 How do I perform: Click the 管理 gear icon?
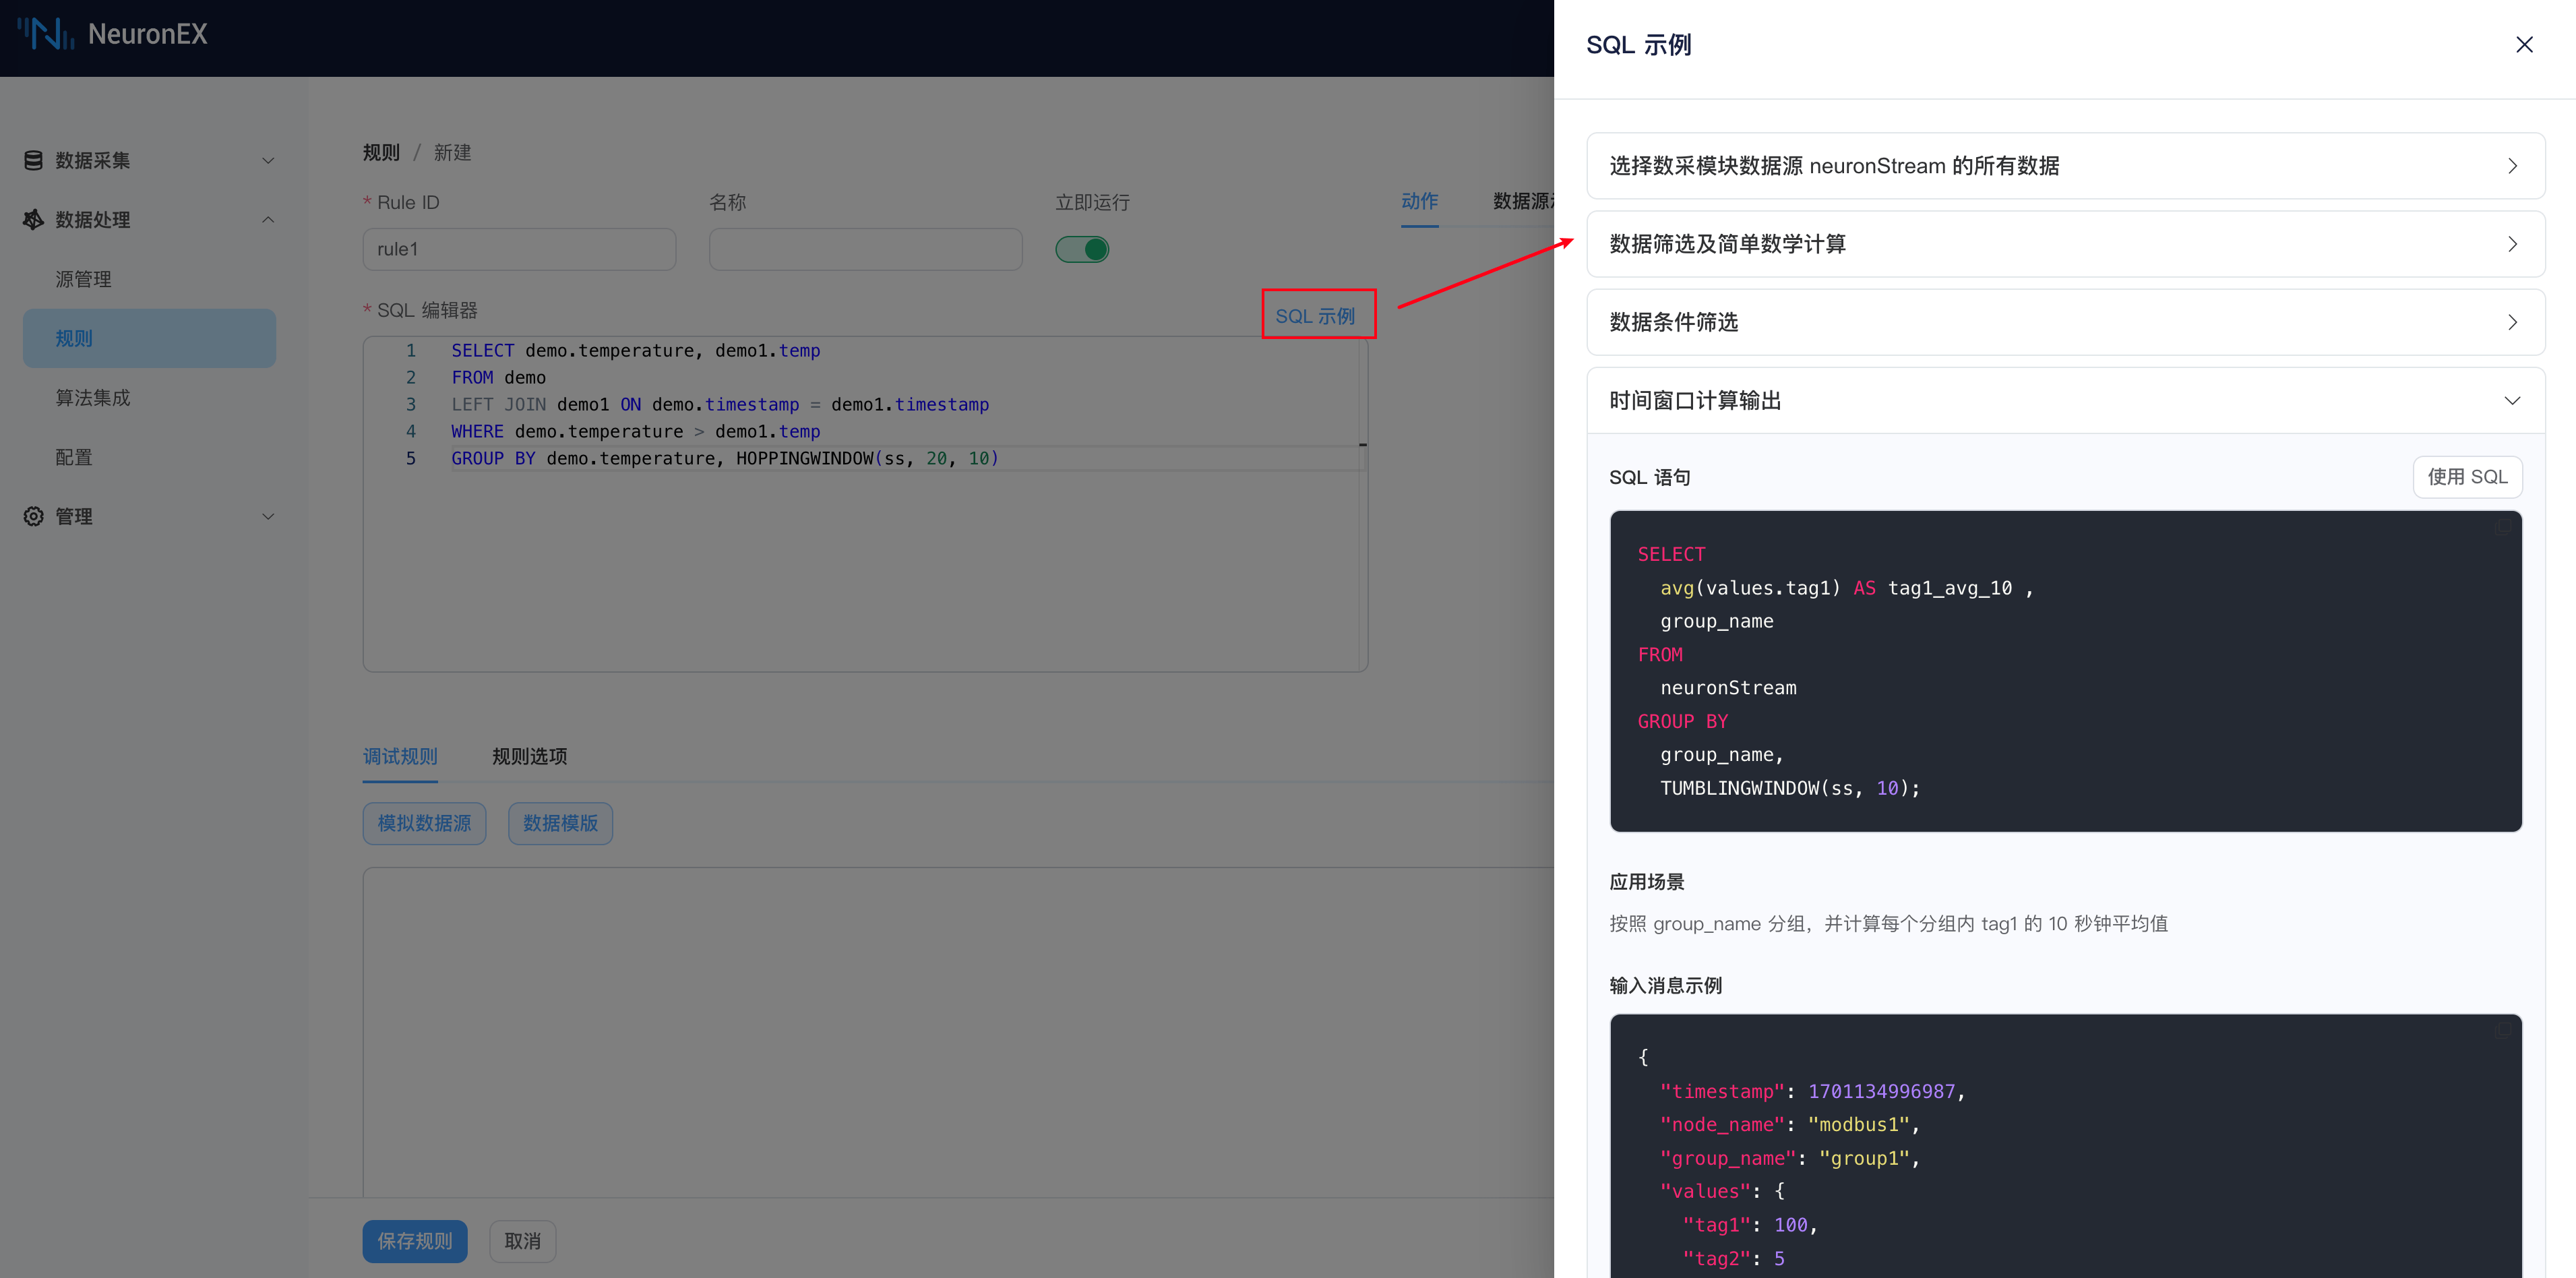[33, 516]
